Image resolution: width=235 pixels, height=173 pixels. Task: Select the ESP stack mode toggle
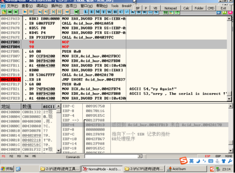pos(208,156)
